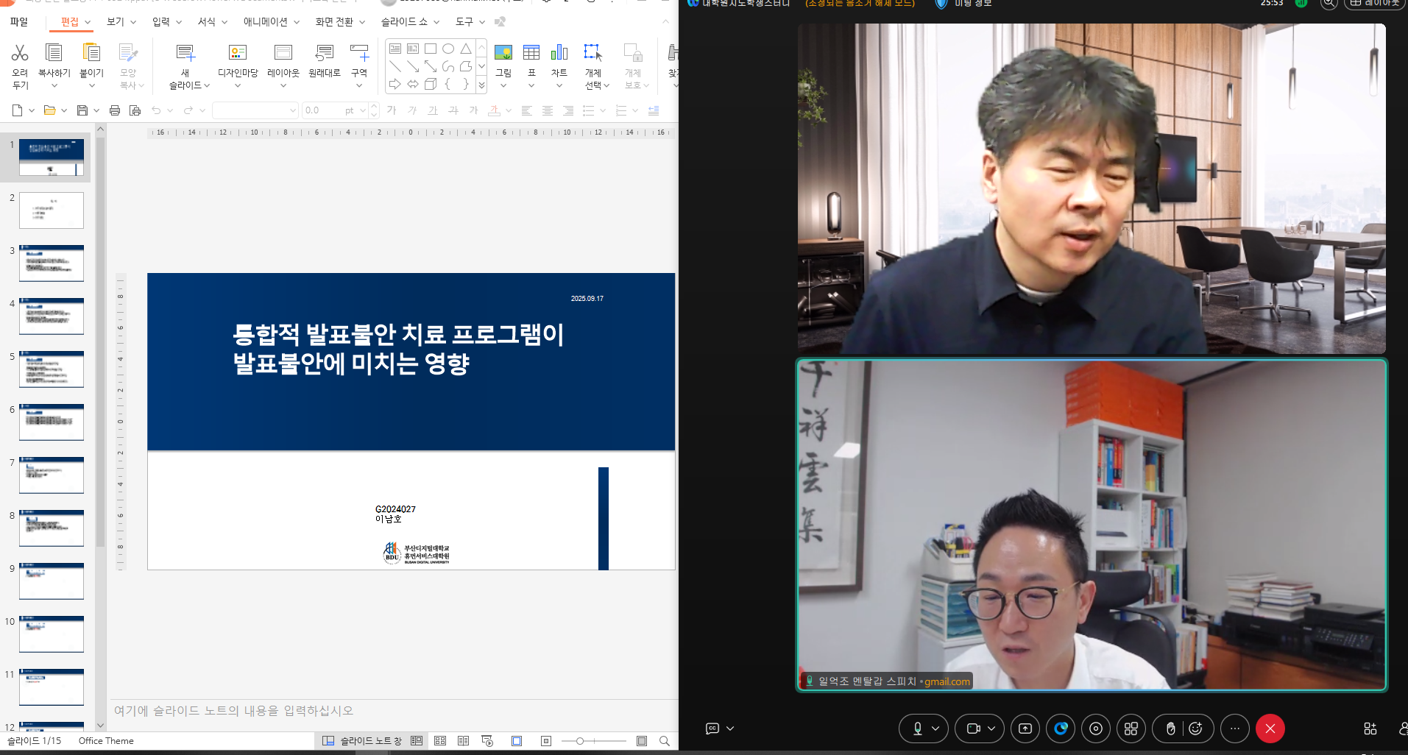Click the Cut (오려 두기) scissors icon
1408x755 pixels.
pos(20,53)
